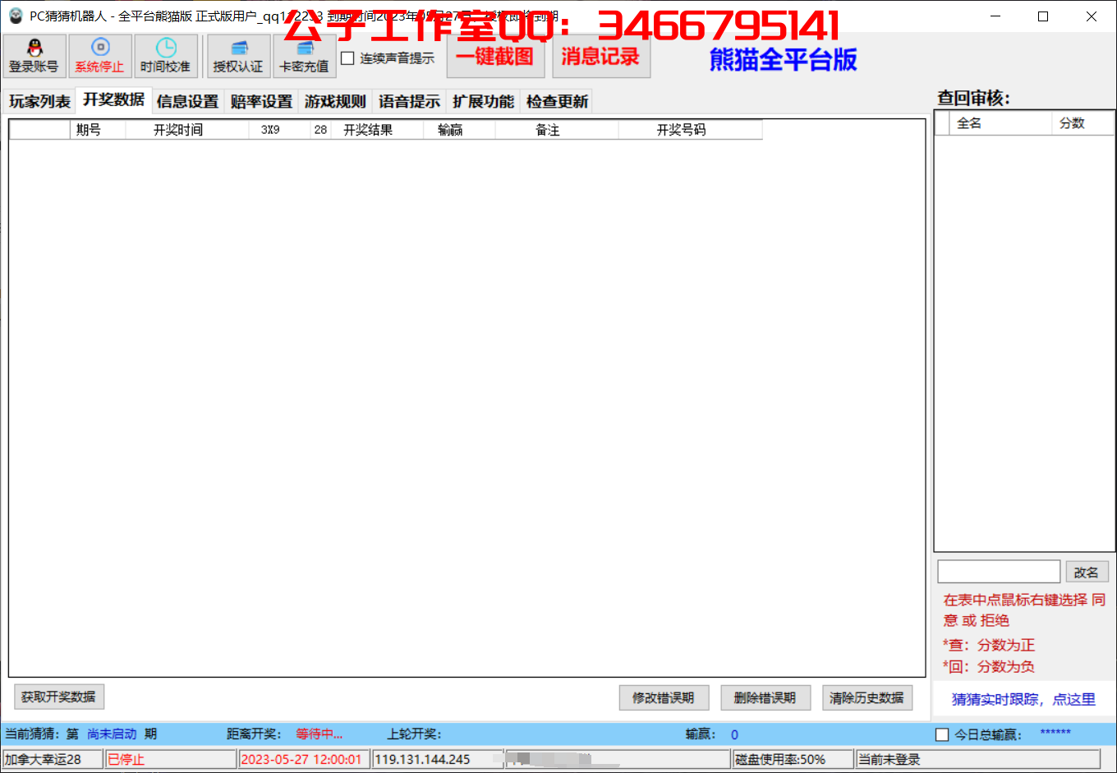Image resolution: width=1117 pixels, height=773 pixels.
Task: Open the 扩展功能 tab
Action: click(483, 102)
